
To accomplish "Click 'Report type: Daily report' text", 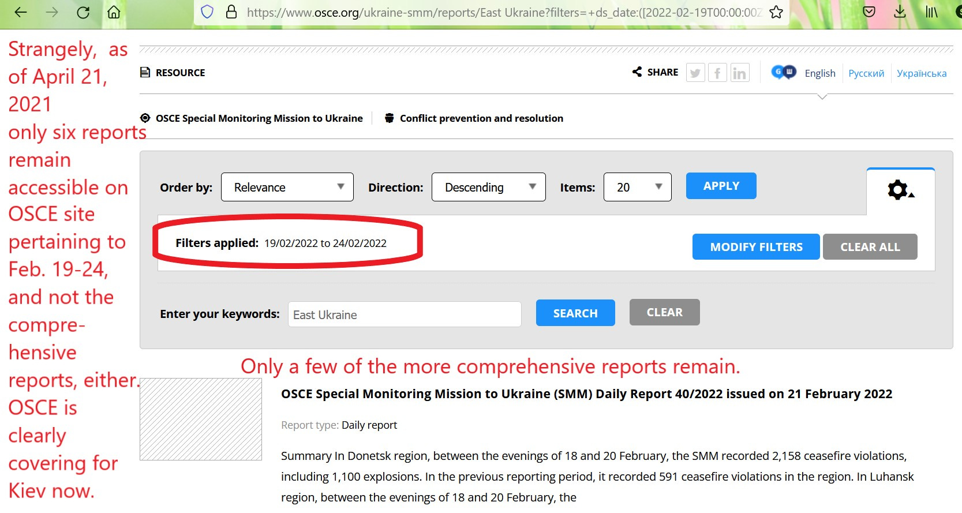I will pyautogui.click(x=339, y=425).
